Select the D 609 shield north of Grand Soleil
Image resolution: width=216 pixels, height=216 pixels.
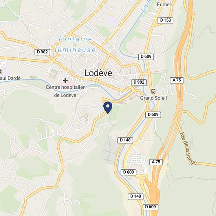click(x=146, y=57)
